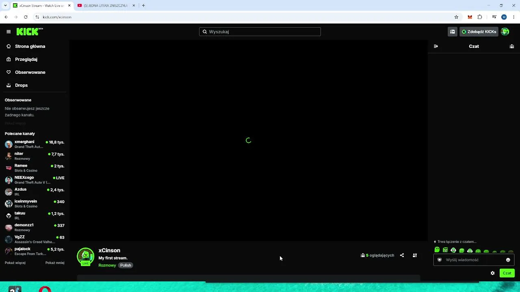This screenshot has width=520, height=292.
Task: Open Ramee's Slots & Casino channel
Action: click(x=35, y=168)
